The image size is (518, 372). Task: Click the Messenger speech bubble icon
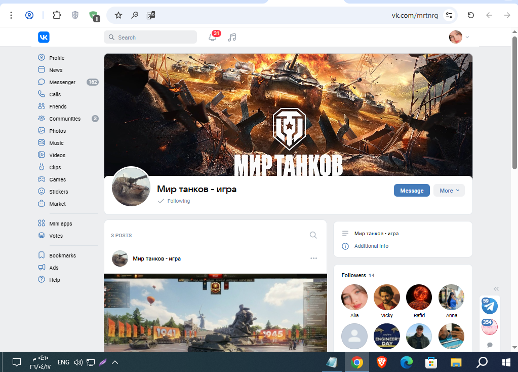tap(42, 82)
